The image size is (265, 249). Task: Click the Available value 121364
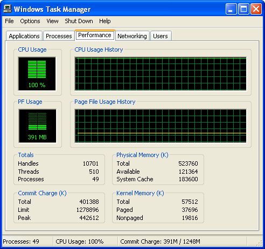[x=188, y=172]
